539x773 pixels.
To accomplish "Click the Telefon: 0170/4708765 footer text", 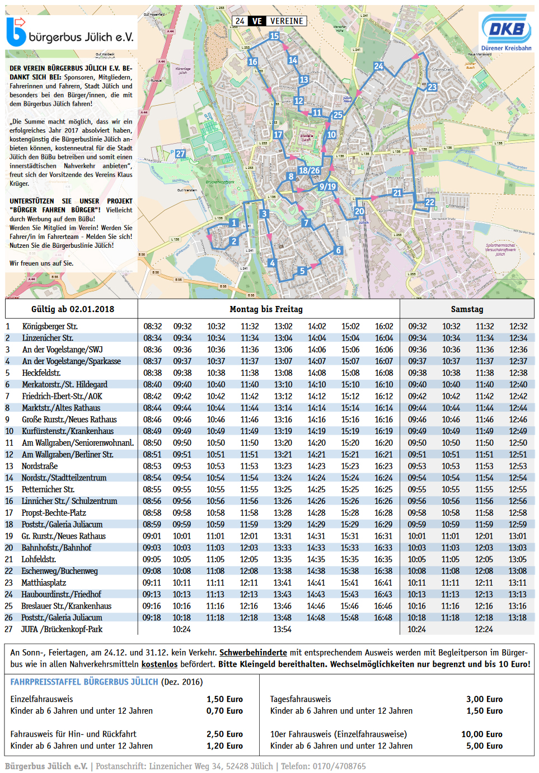I will point(324,767).
